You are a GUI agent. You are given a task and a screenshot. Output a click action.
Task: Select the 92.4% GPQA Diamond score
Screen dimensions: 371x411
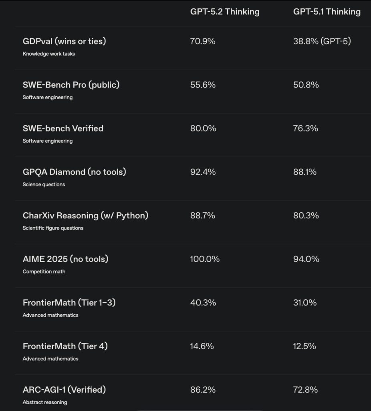coord(203,172)
